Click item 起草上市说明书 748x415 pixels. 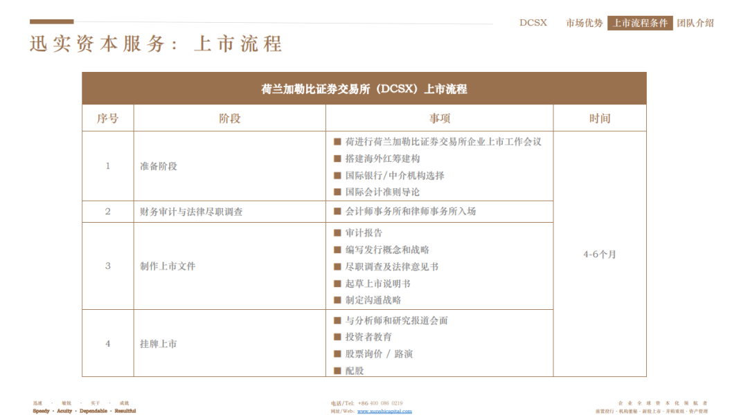pos(378,284)
